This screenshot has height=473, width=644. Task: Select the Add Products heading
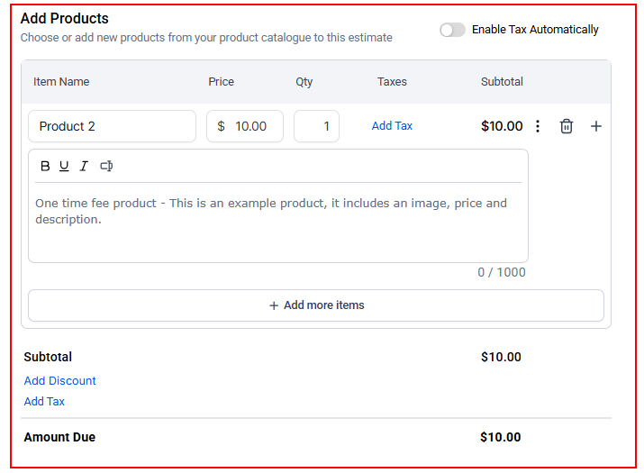coord(65,19)
